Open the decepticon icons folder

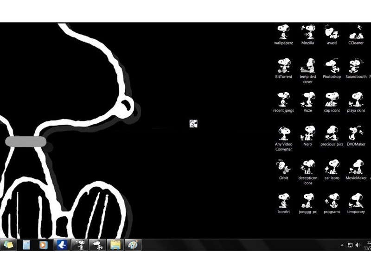click(307, 172)
